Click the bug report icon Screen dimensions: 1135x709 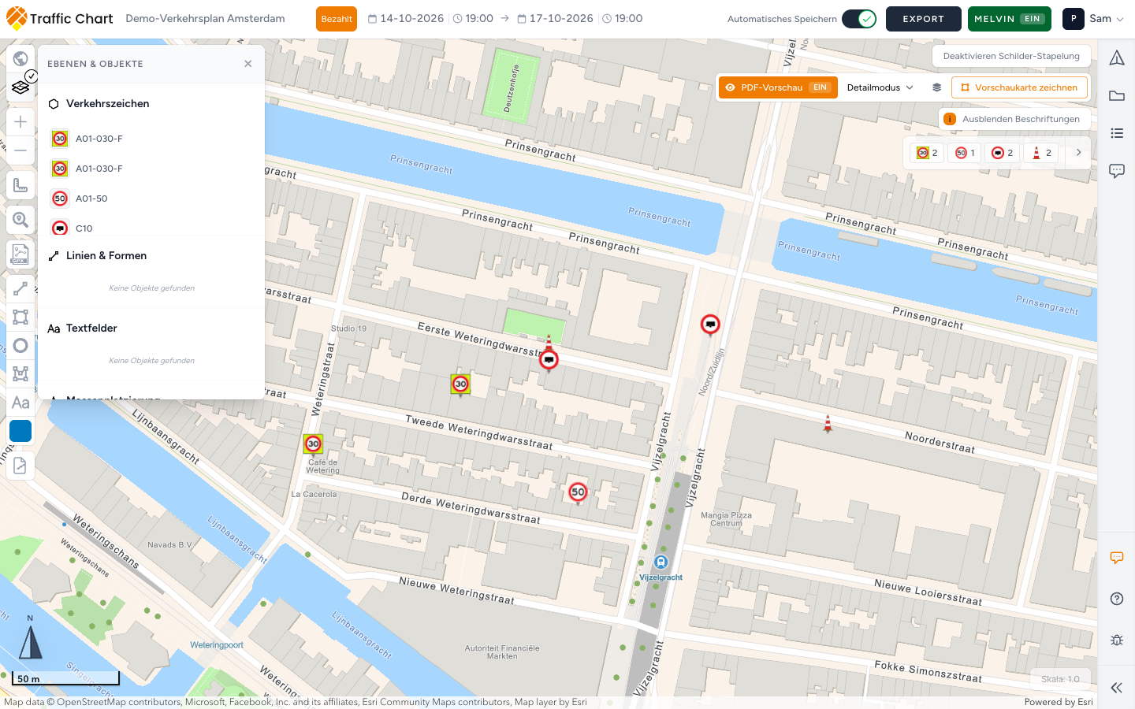pos(1117,640)
